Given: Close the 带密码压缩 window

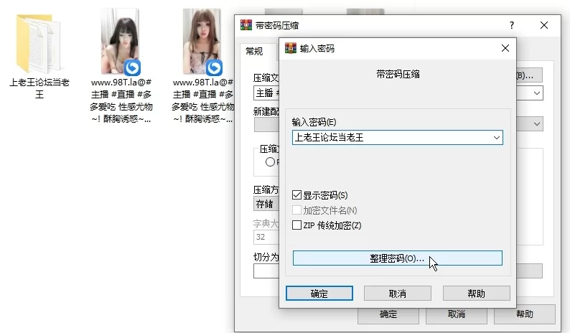Looking at the screenshot, I should [544, 25].
